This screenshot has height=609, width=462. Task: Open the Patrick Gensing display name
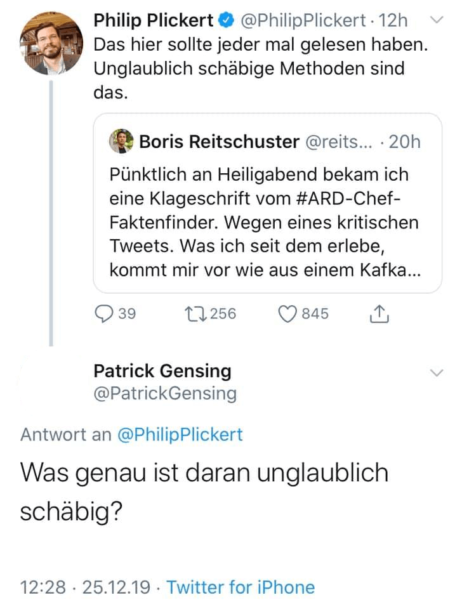162,370
